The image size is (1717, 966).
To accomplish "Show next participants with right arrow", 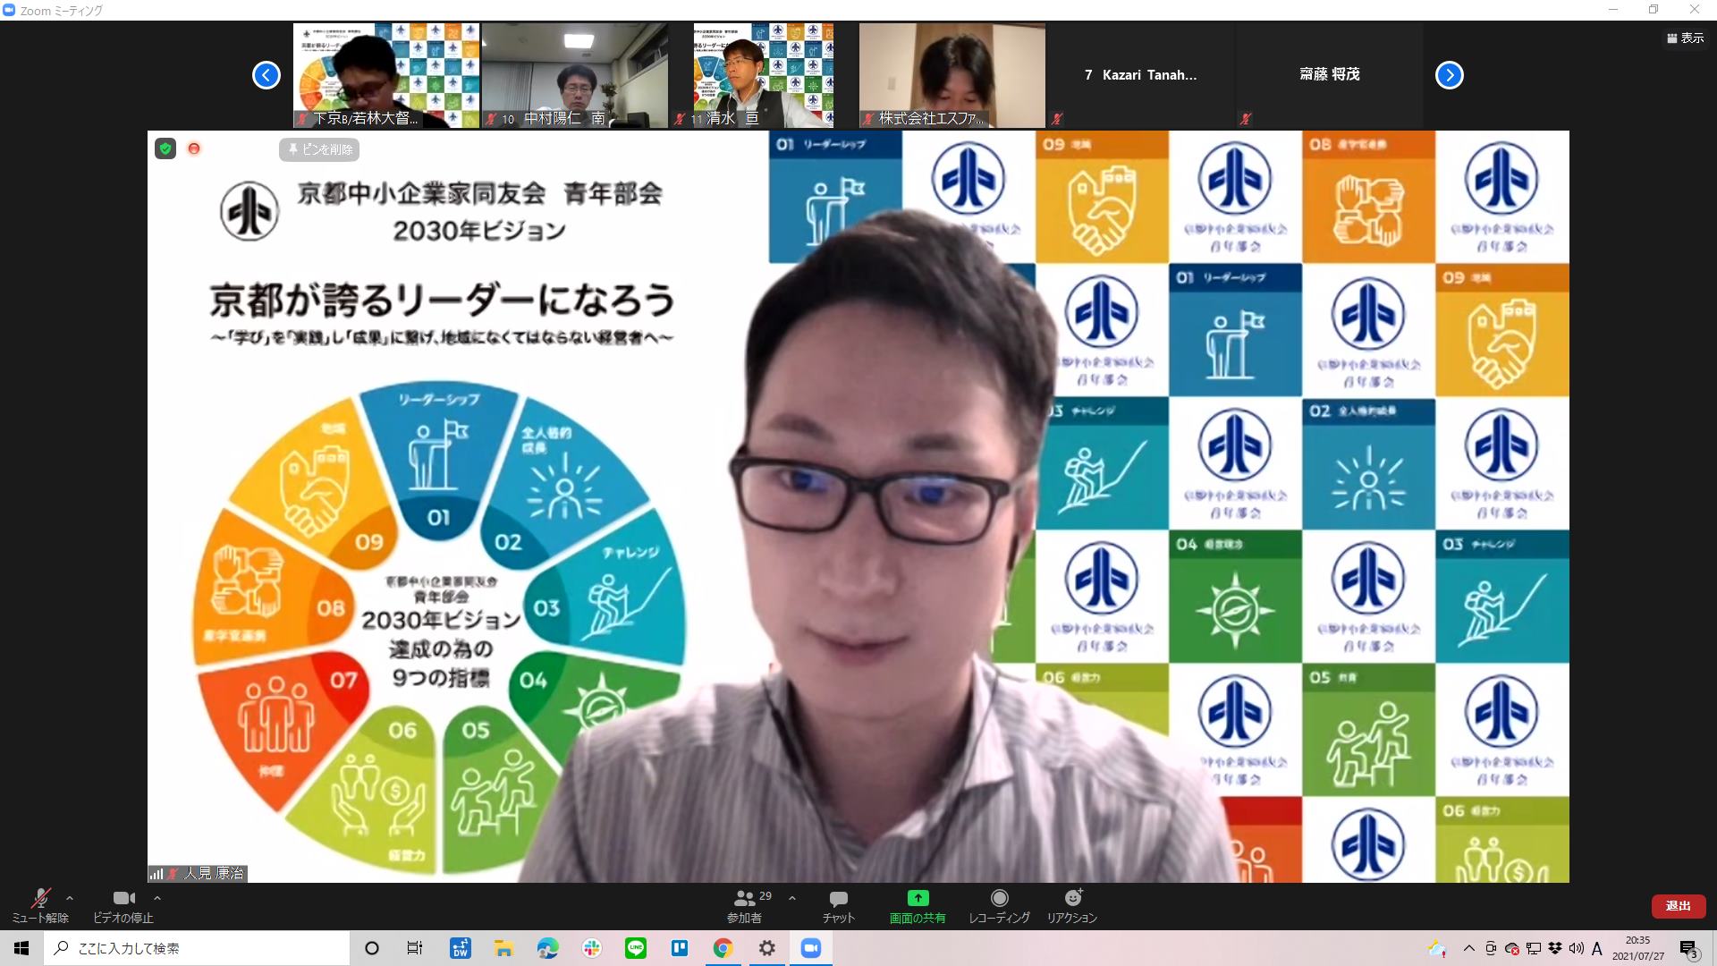I will (x=1450, y=75).
